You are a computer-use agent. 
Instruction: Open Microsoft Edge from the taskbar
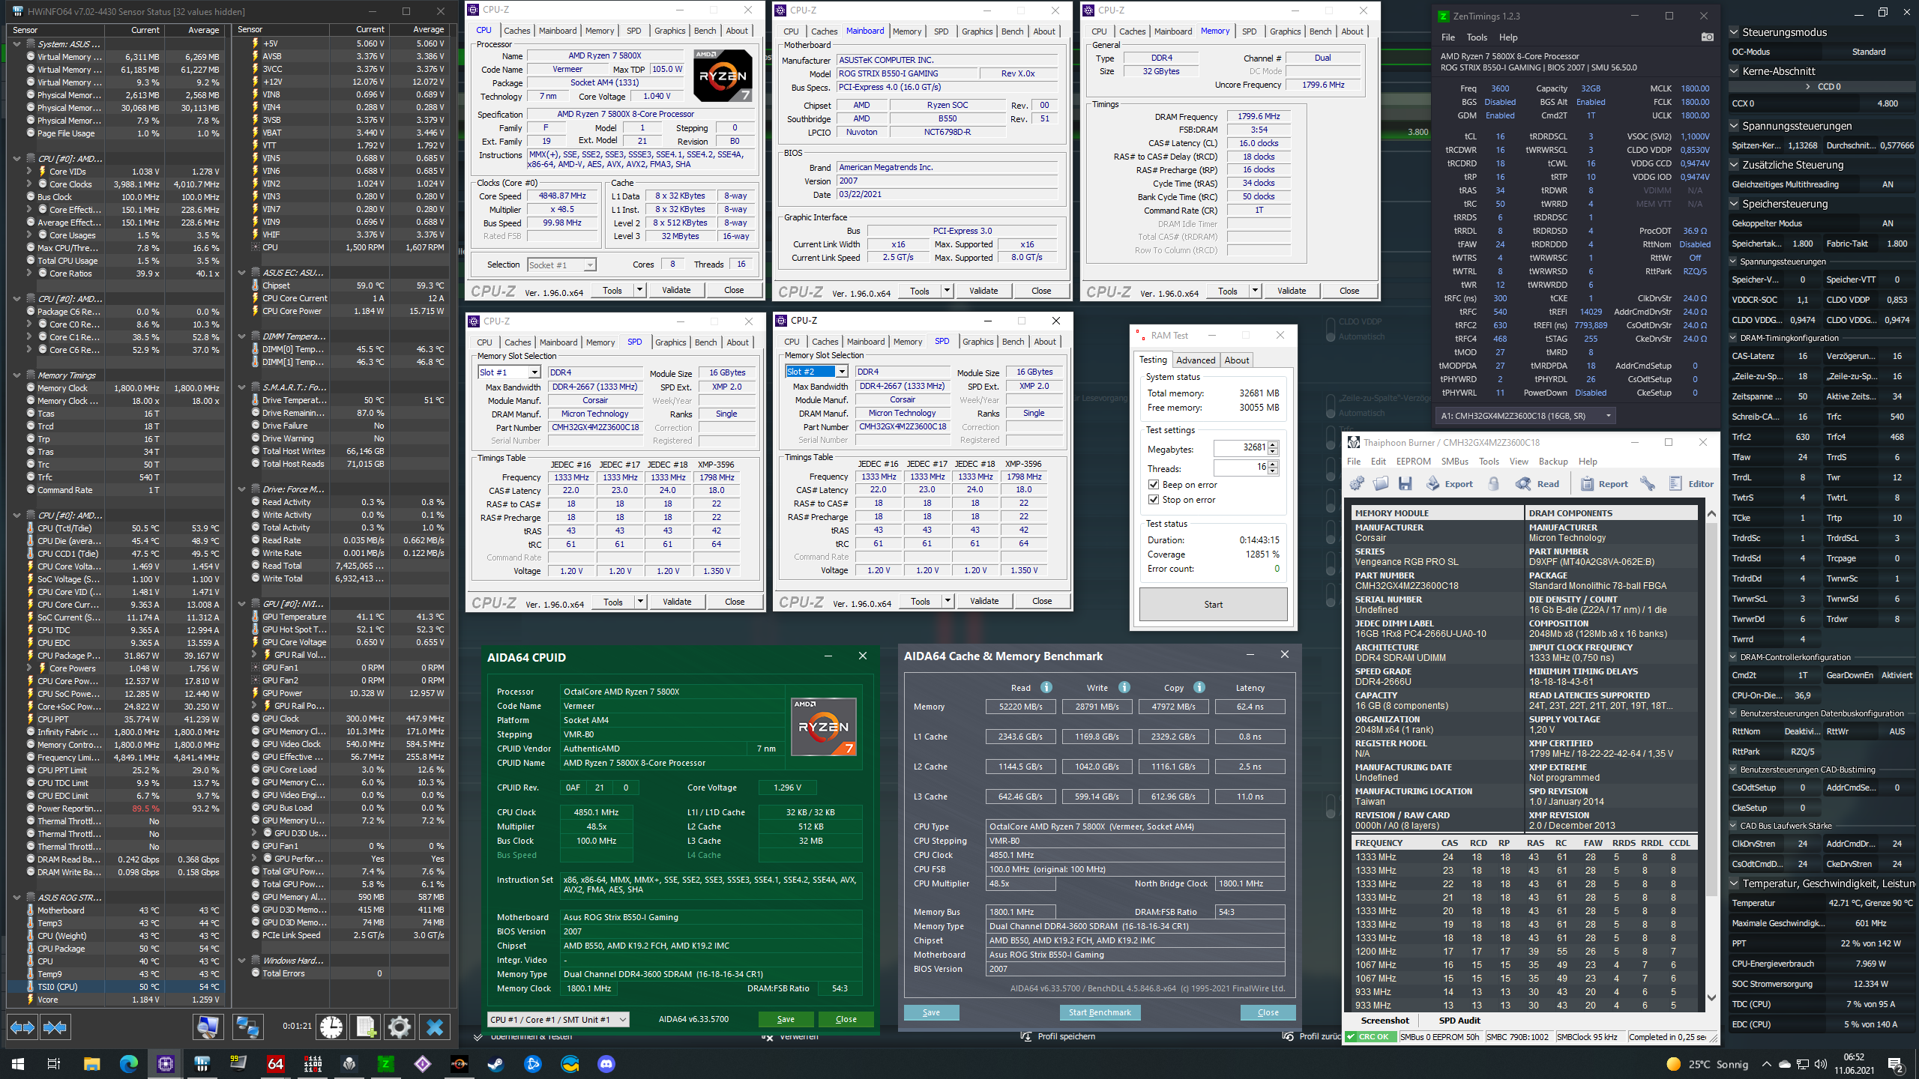click(129, 1064)
